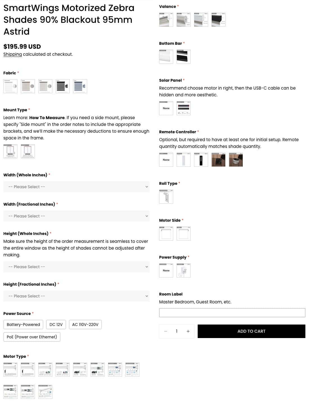Viewport: 311px width, 402px height.
Task: Select the black striped fabric swatch
Action: (62, 86)
